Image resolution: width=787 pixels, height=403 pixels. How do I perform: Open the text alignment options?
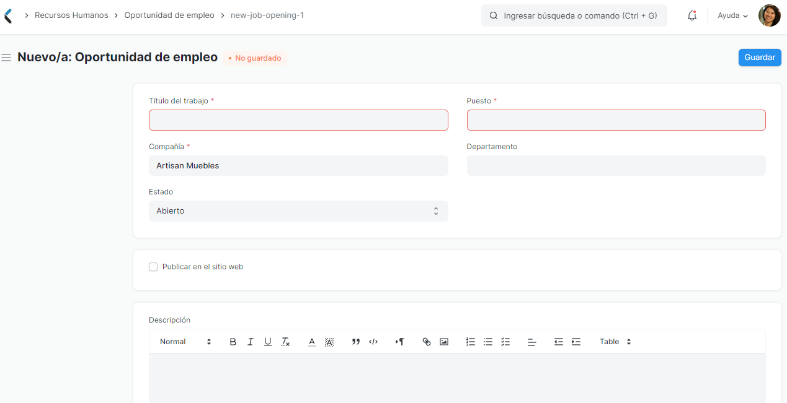pos(532,342)
